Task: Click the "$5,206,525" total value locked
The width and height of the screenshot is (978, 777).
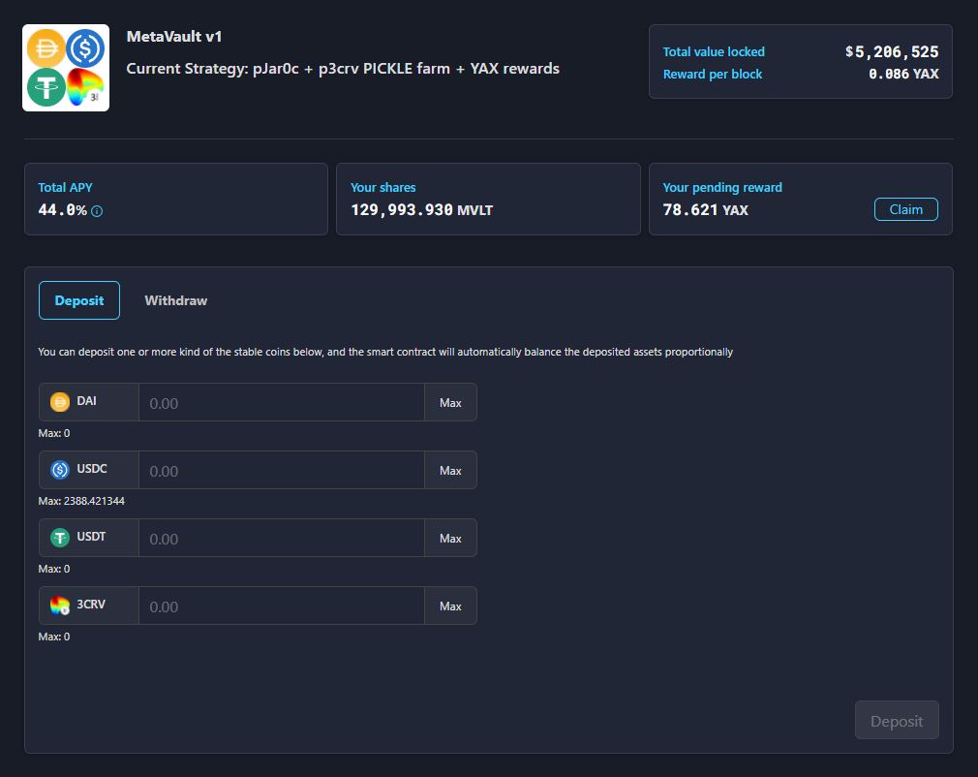Action: pyautogui.click(x=892, y=51)
